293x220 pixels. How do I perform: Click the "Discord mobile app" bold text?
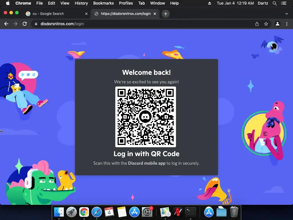[x=147, y=163]
